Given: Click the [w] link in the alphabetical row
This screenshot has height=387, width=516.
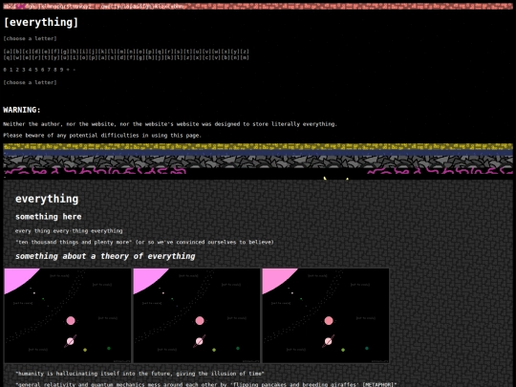Looking at the screenshot, I should click(216, 52).
